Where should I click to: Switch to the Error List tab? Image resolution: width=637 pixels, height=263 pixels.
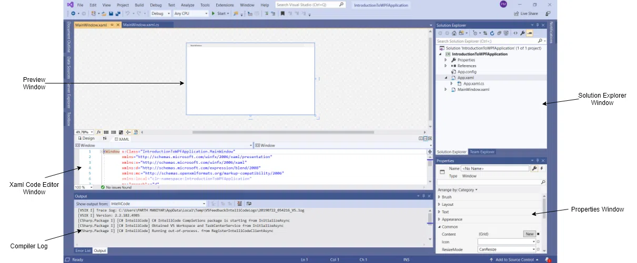point(84,251)
